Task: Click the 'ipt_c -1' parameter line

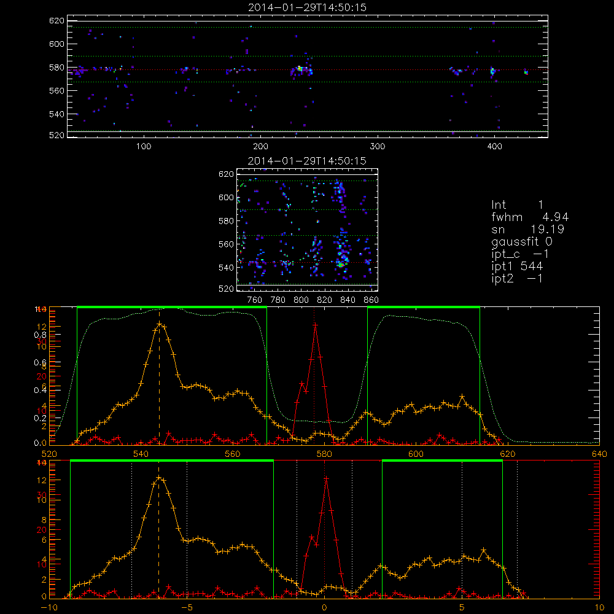Action: [520, 254]
